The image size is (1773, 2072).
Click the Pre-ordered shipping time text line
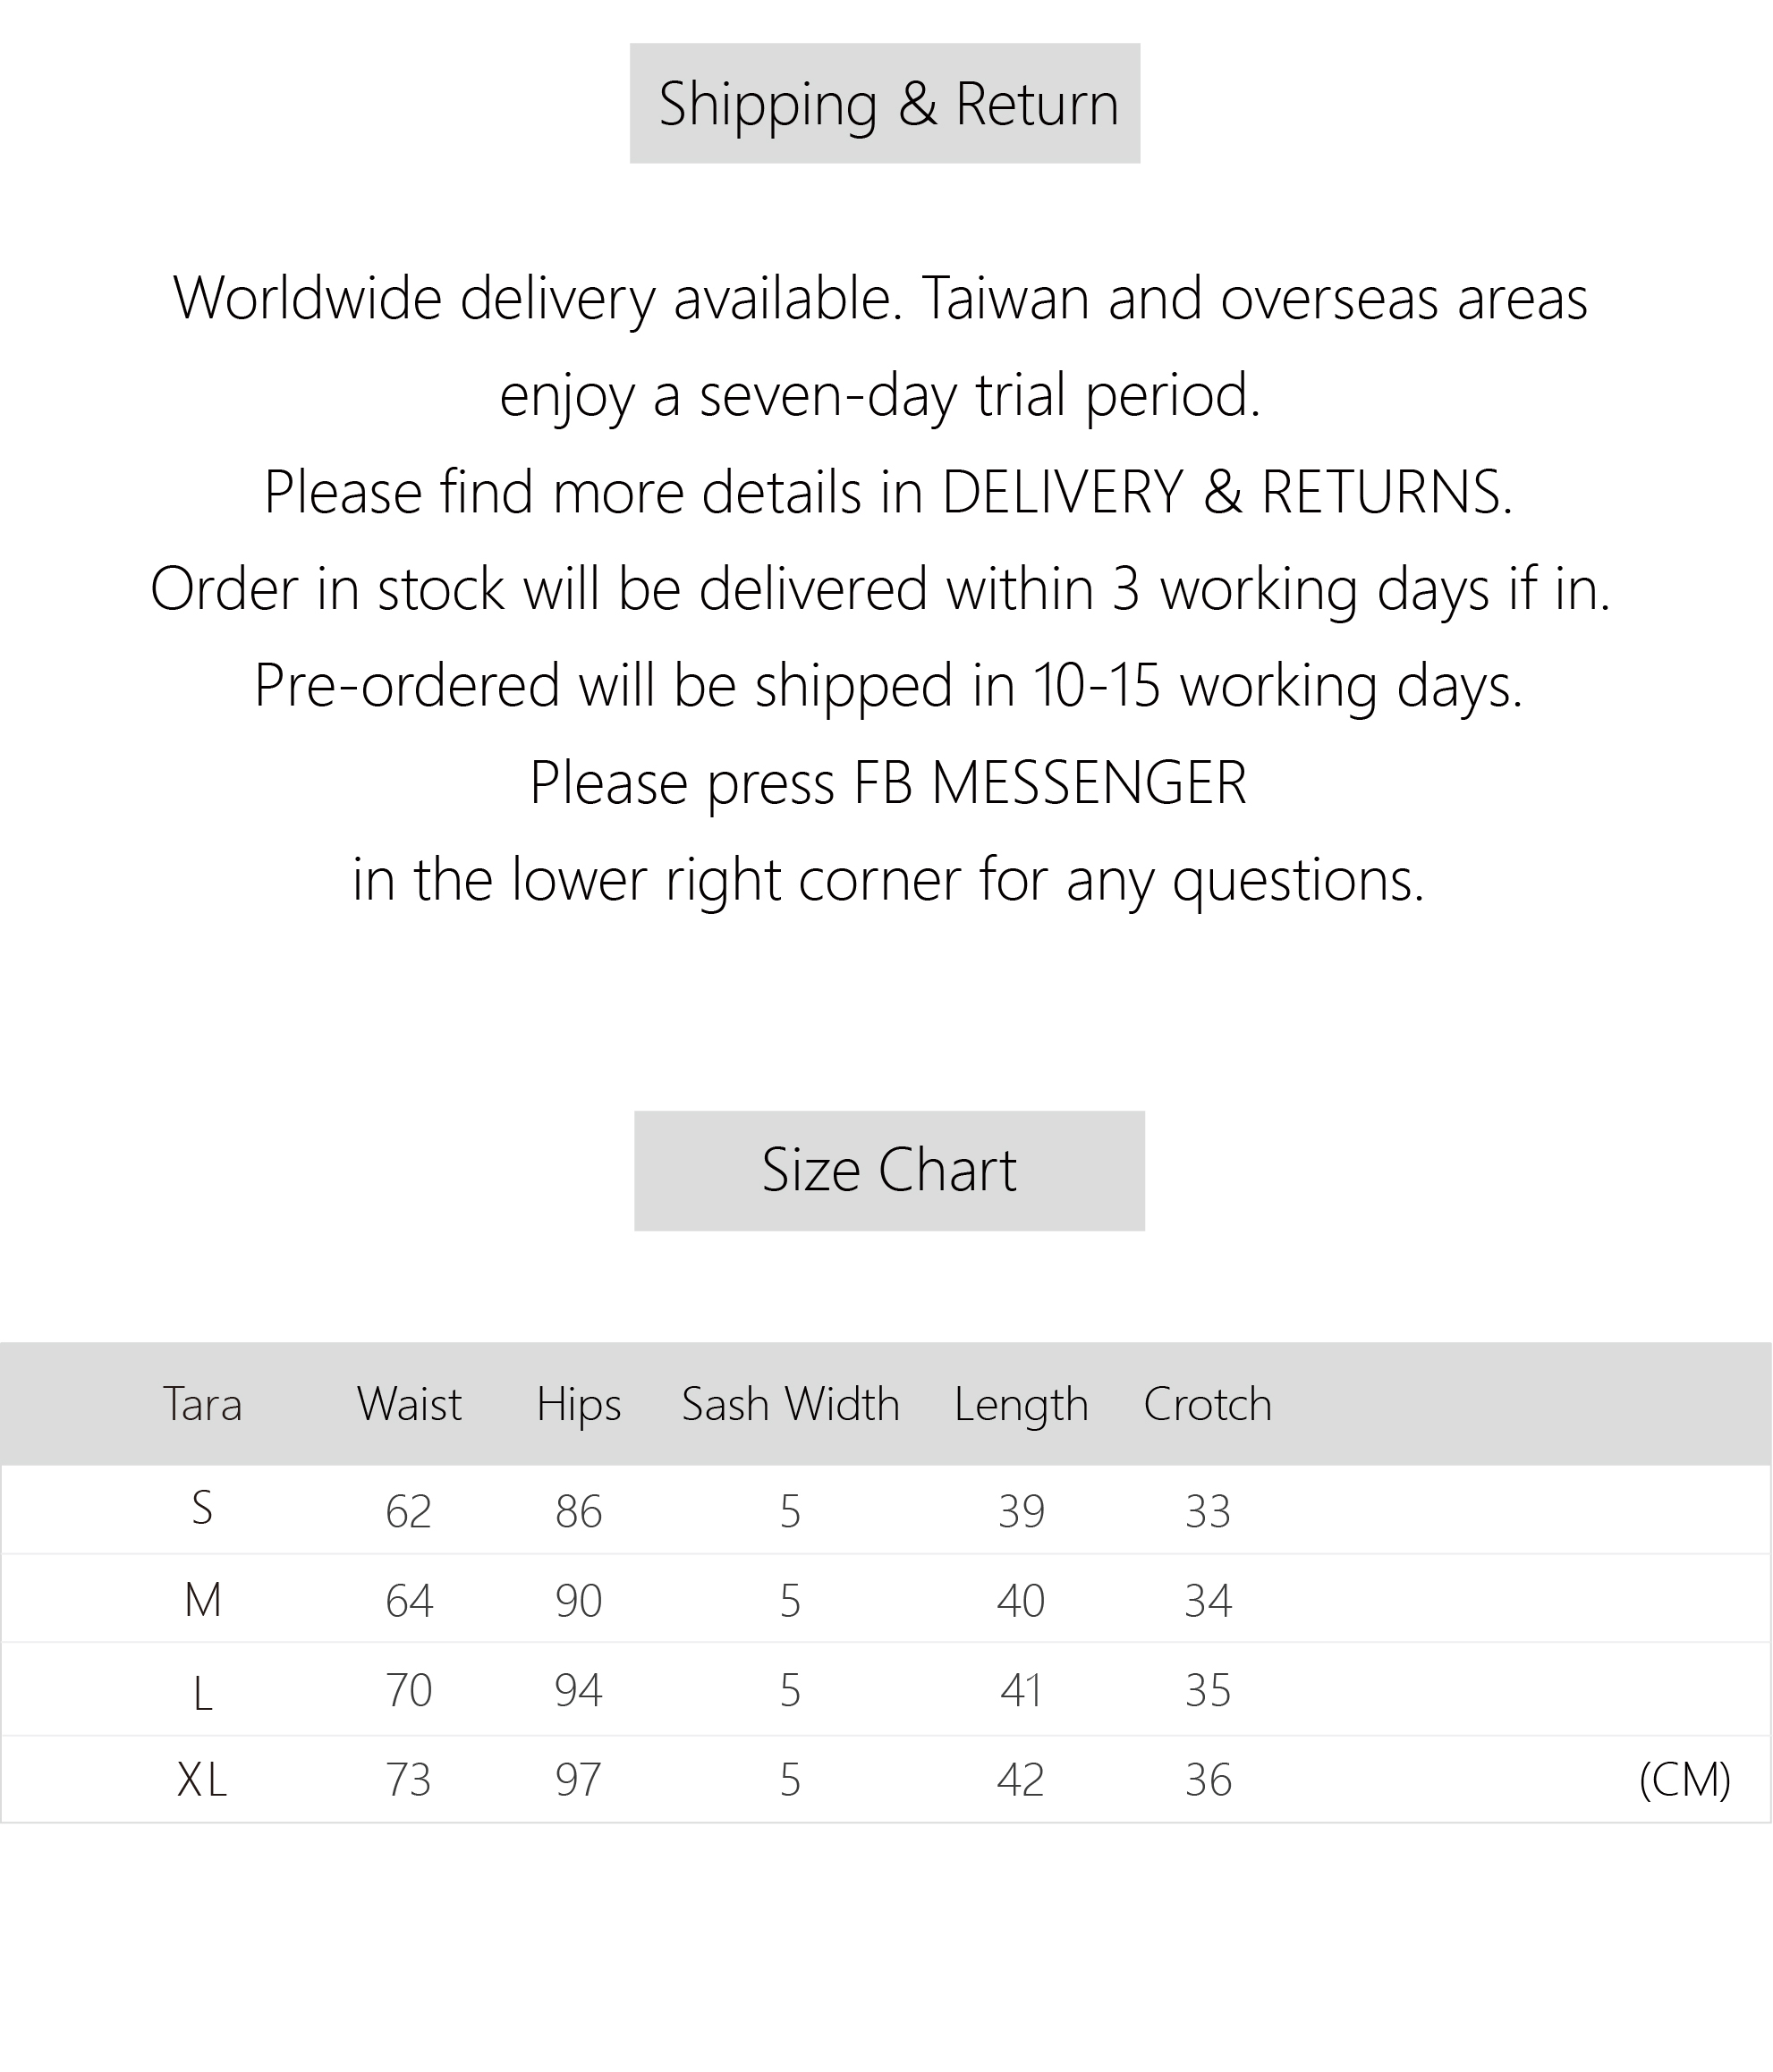pos(887,686)
